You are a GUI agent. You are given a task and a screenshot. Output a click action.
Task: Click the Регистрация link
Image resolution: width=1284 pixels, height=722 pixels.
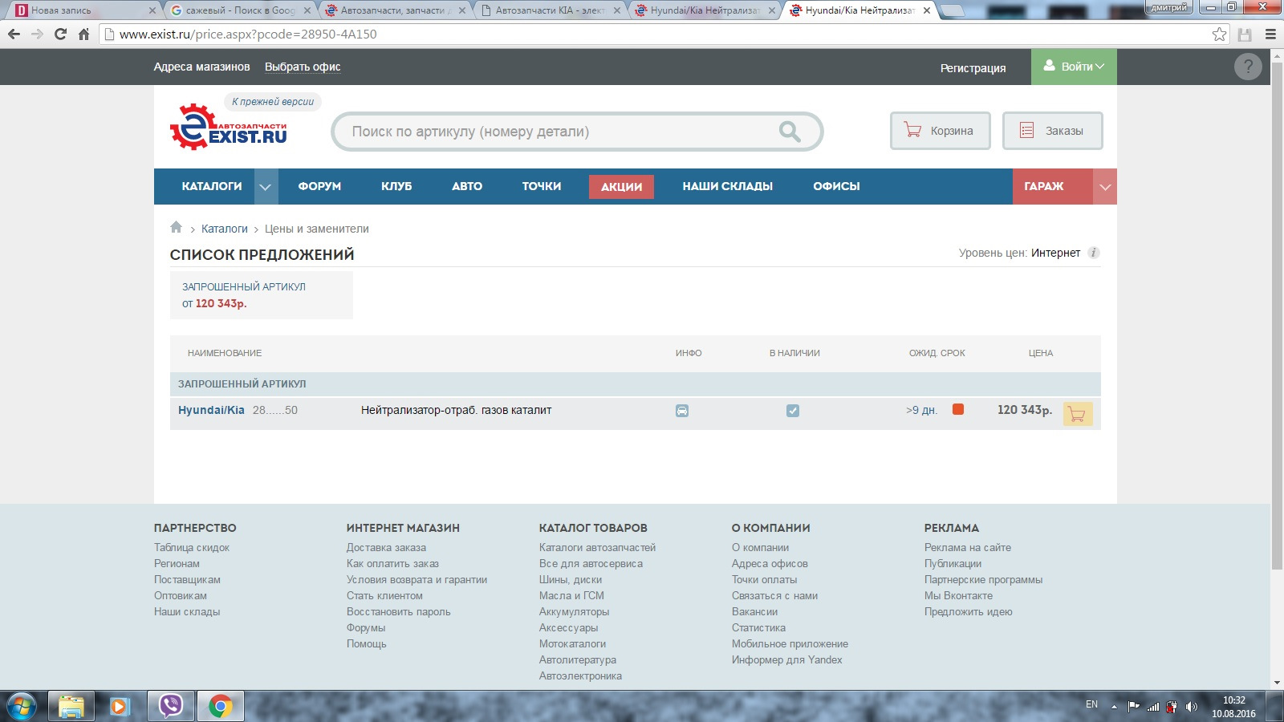(x=973, y=68)
